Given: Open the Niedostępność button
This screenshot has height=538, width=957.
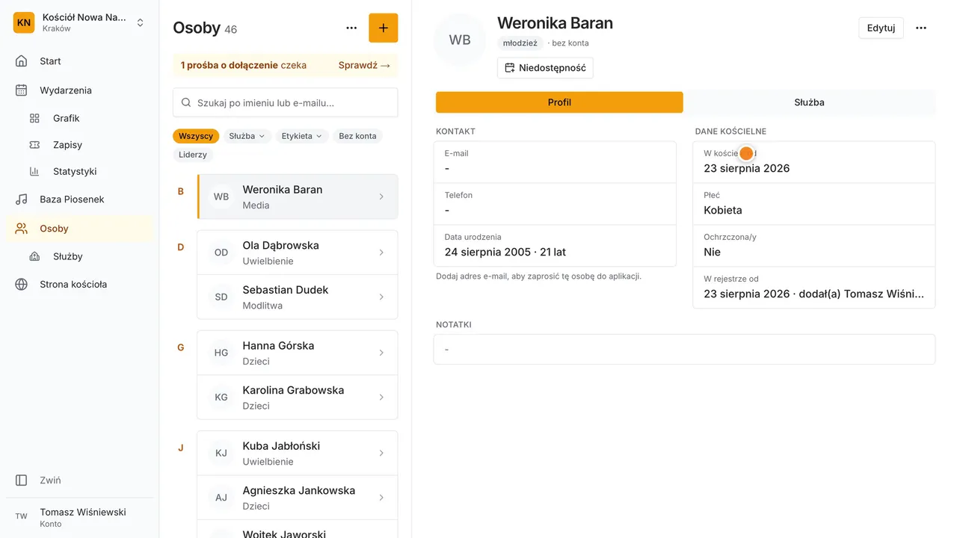Looking at the screenshot, I should coord(545,68).
